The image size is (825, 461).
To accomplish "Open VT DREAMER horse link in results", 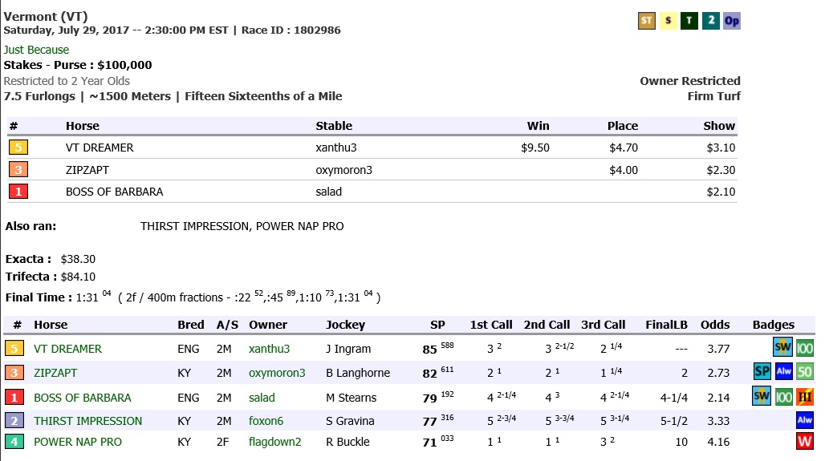I will (x=68, y=349).
